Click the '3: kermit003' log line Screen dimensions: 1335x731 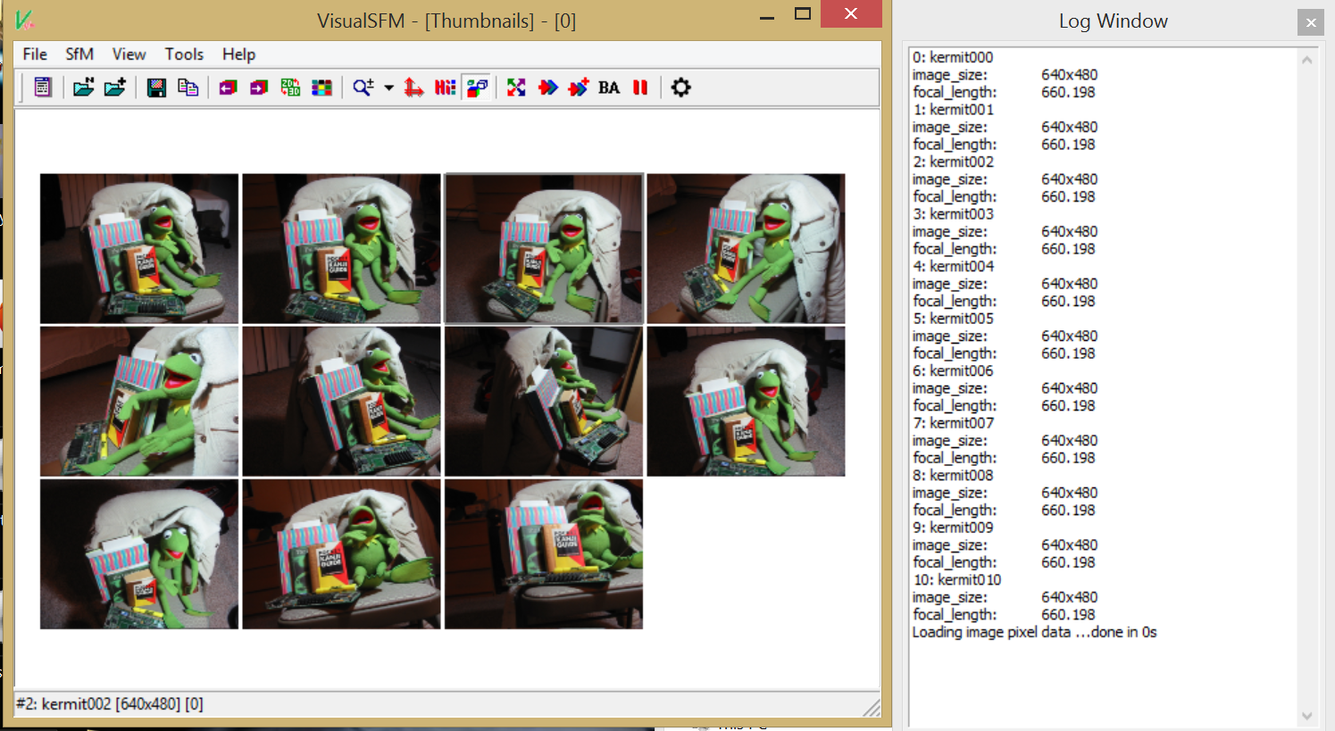[x=953, y=214]
